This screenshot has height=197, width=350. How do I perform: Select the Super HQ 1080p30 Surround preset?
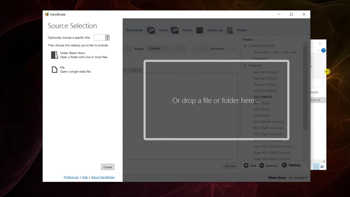pyautogui.click(x=273, y=146)
